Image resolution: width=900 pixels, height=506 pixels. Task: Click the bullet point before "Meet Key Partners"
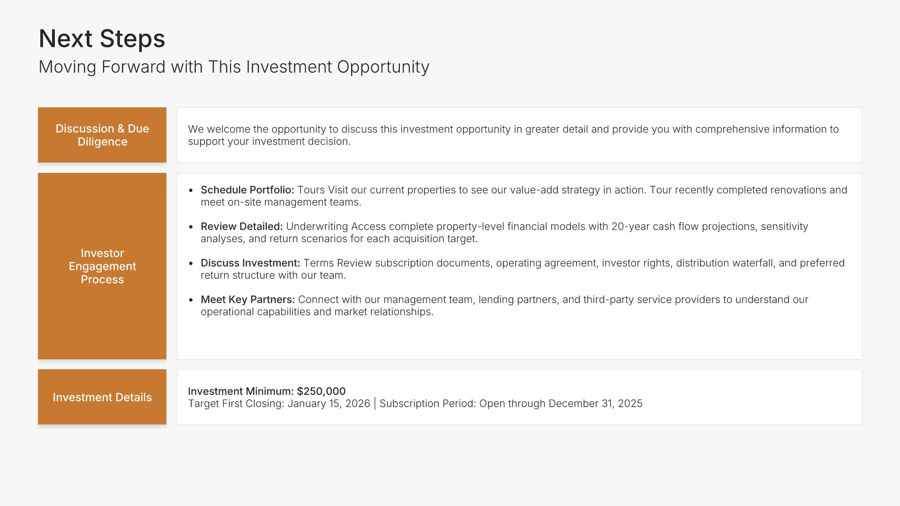[191, 300]
